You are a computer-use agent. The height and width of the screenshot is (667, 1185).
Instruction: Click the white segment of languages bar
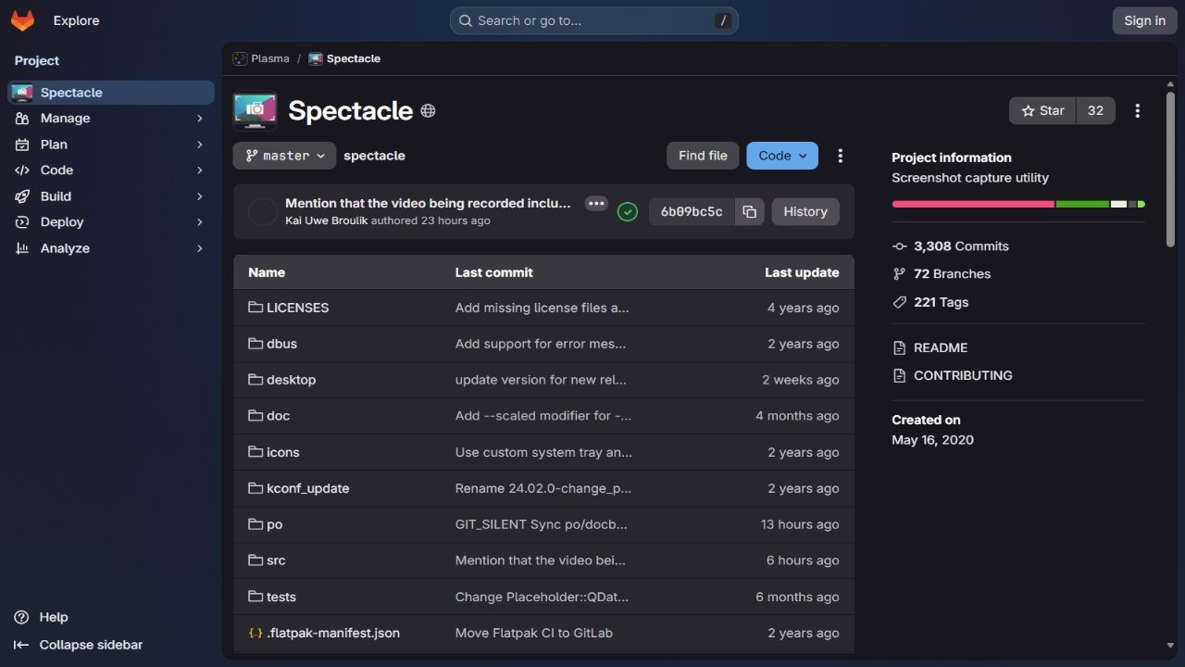pos(1118,204)
